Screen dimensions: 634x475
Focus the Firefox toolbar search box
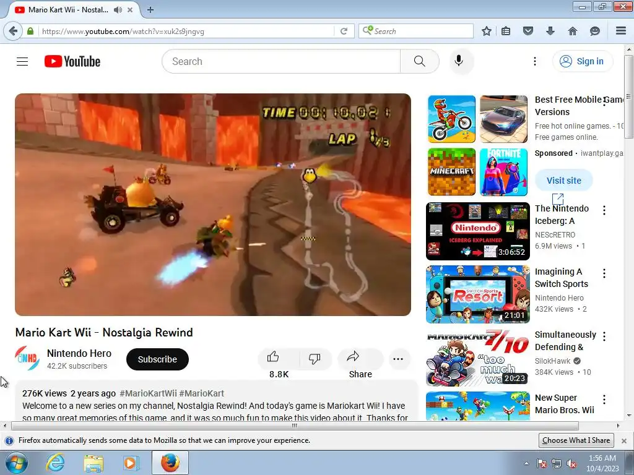pos(416,31)
